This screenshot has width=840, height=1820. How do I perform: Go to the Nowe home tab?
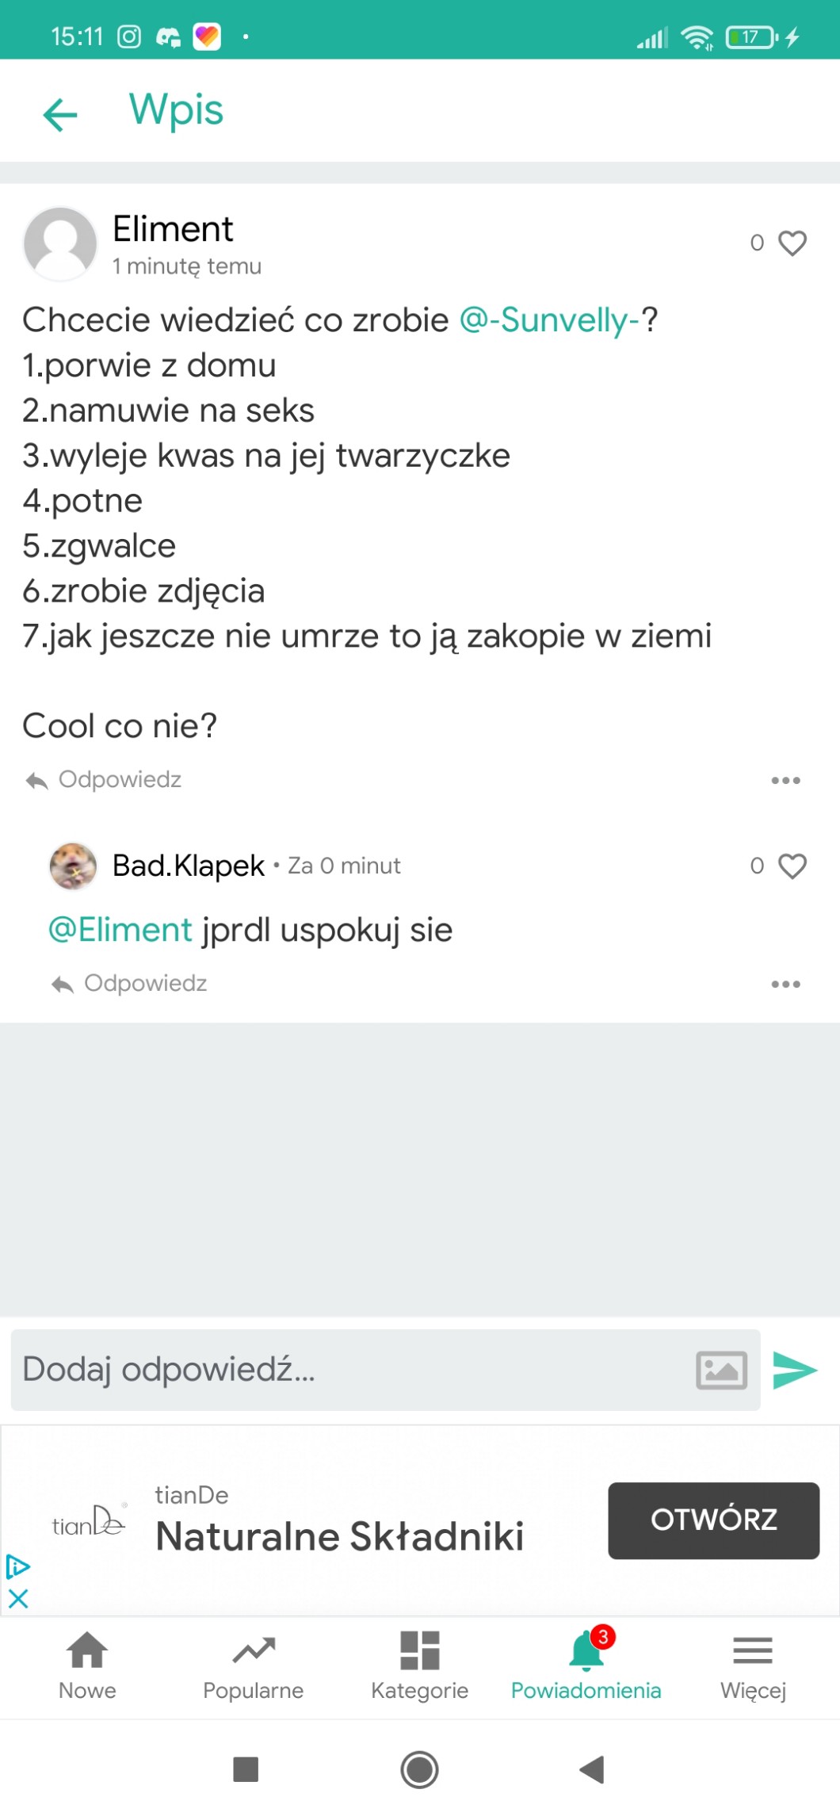point(87,1666)
